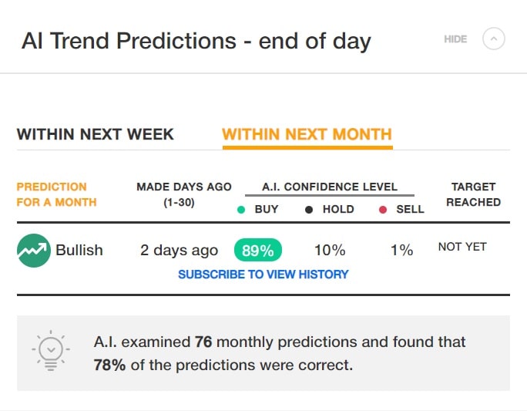Click the HIDE label
This screenshot has height=411, width=527.
[x=455, y=39]
